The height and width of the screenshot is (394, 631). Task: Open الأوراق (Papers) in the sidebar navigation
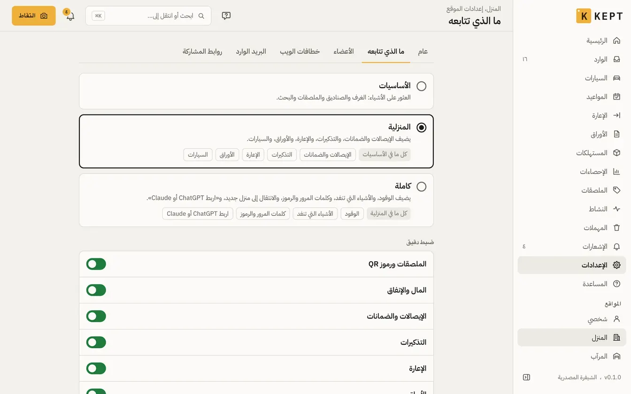[572, 134]
